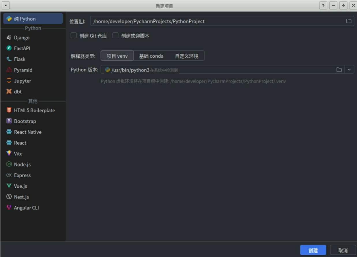Image resolution: width=357 pixels, height=257 pixels.
Task: Click the Pyramid red icon
Action: pos(9,70)
